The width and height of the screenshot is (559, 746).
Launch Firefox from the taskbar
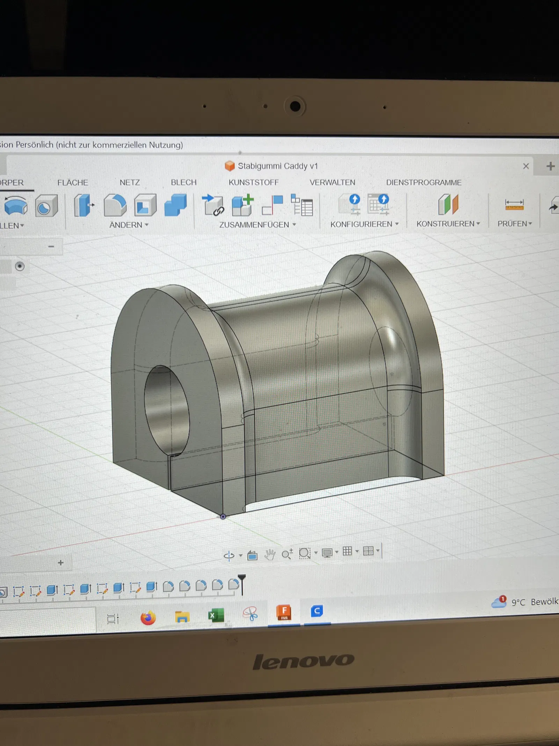click(148, 618)
